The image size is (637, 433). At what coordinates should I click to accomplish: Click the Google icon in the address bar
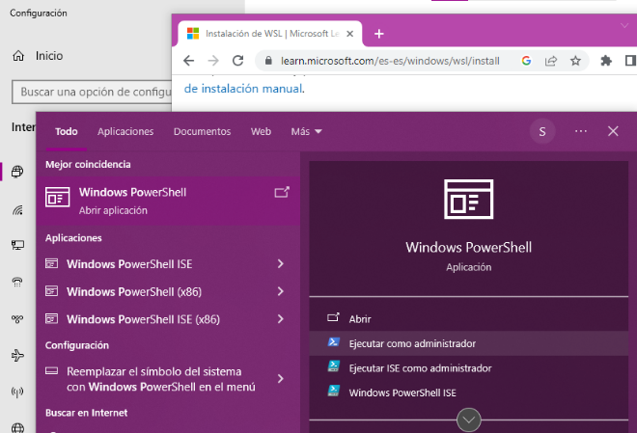point(526,61)
